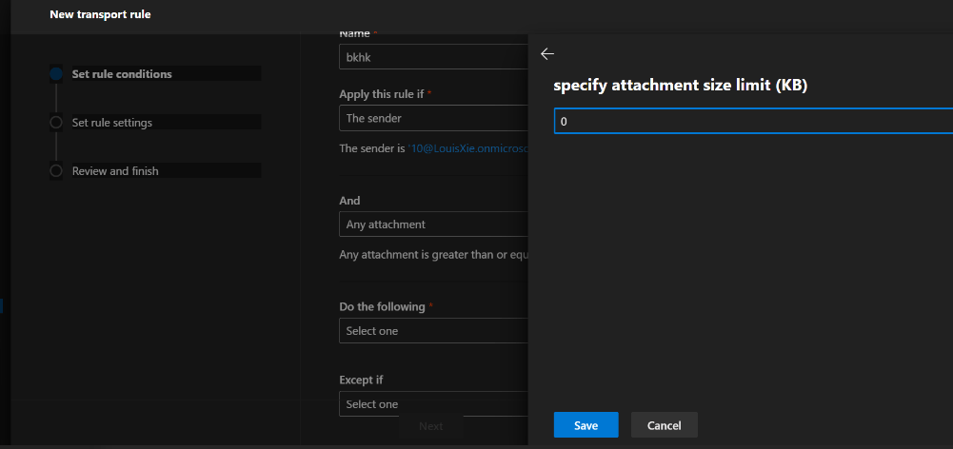Open the 'Any attachment' condition dropdown
The image size is (953, 449).
click(x=433, y=224)
